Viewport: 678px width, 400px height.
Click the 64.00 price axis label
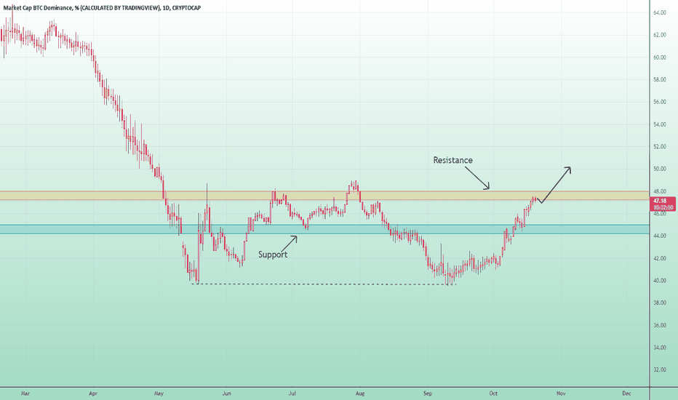pyautogui.click(x=659, y=13)
